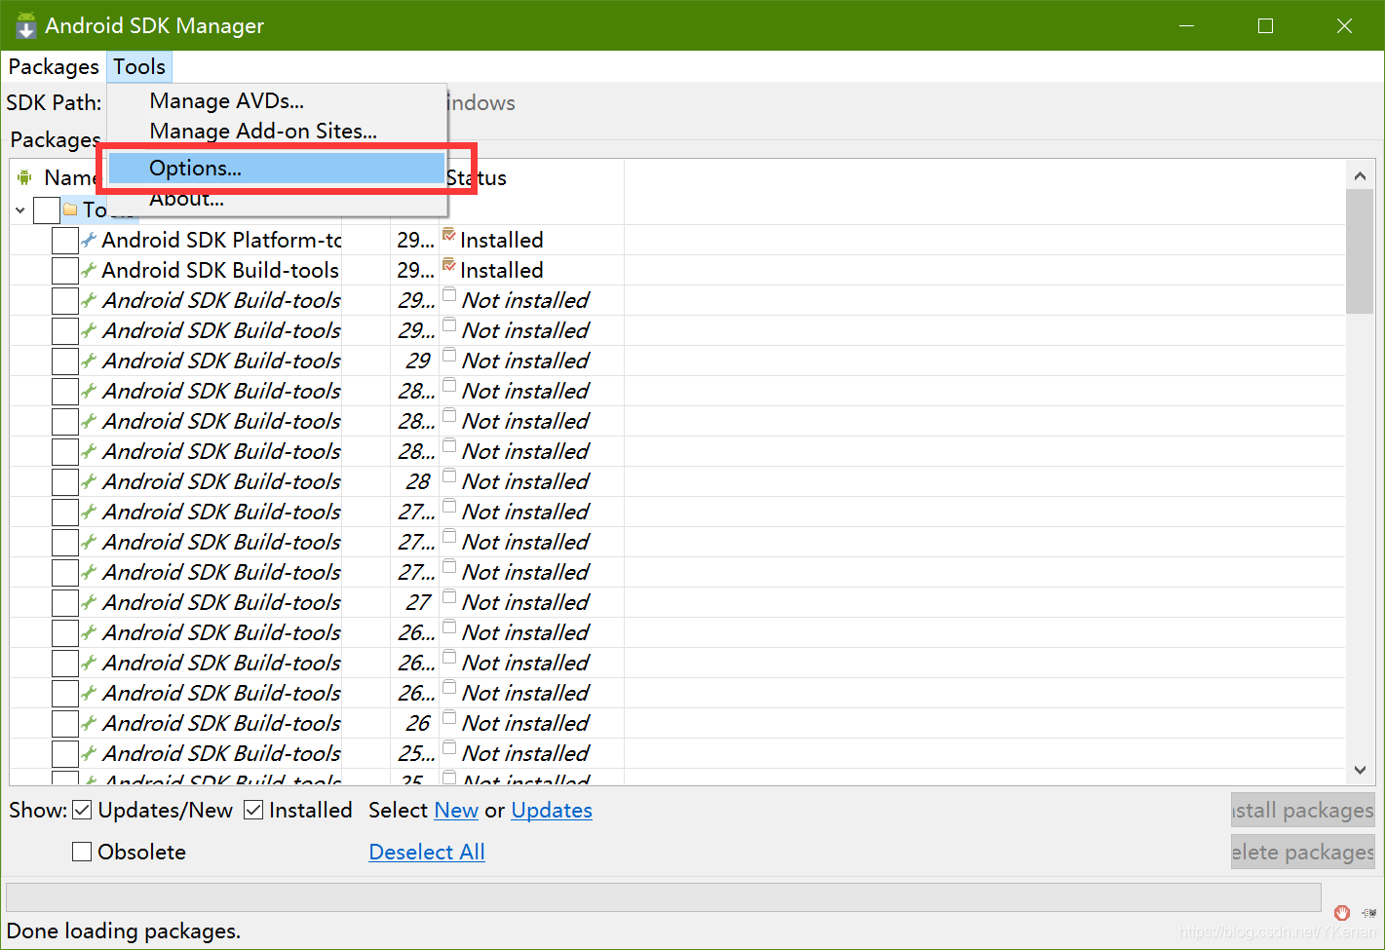Open the log window icon at bottom right
Screen dimensions: 1385x950
pyautogui.click(x=1368, y=913)
